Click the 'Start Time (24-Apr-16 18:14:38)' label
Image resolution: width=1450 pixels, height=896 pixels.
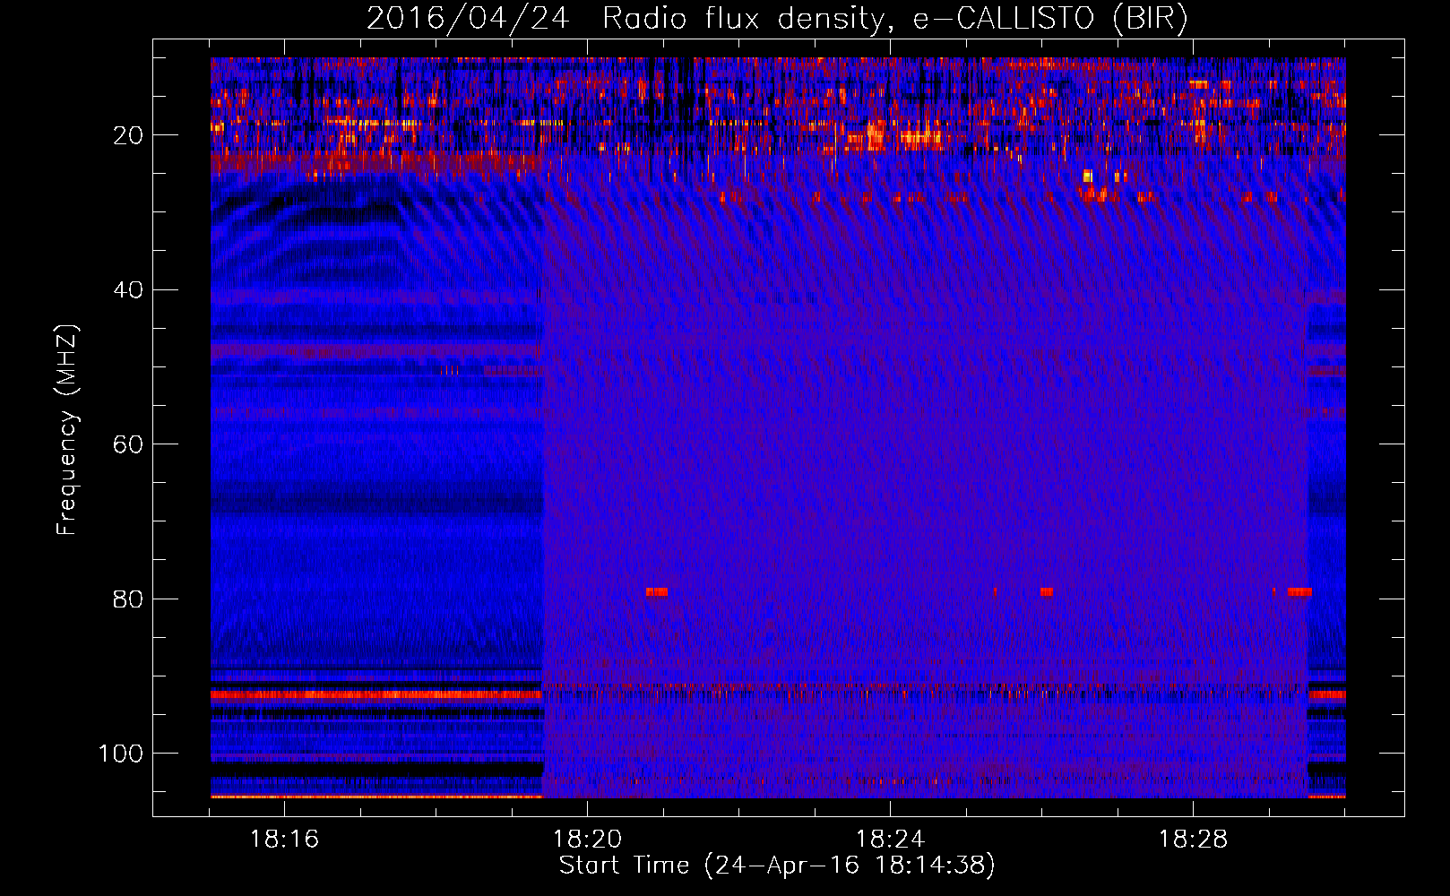777,866
